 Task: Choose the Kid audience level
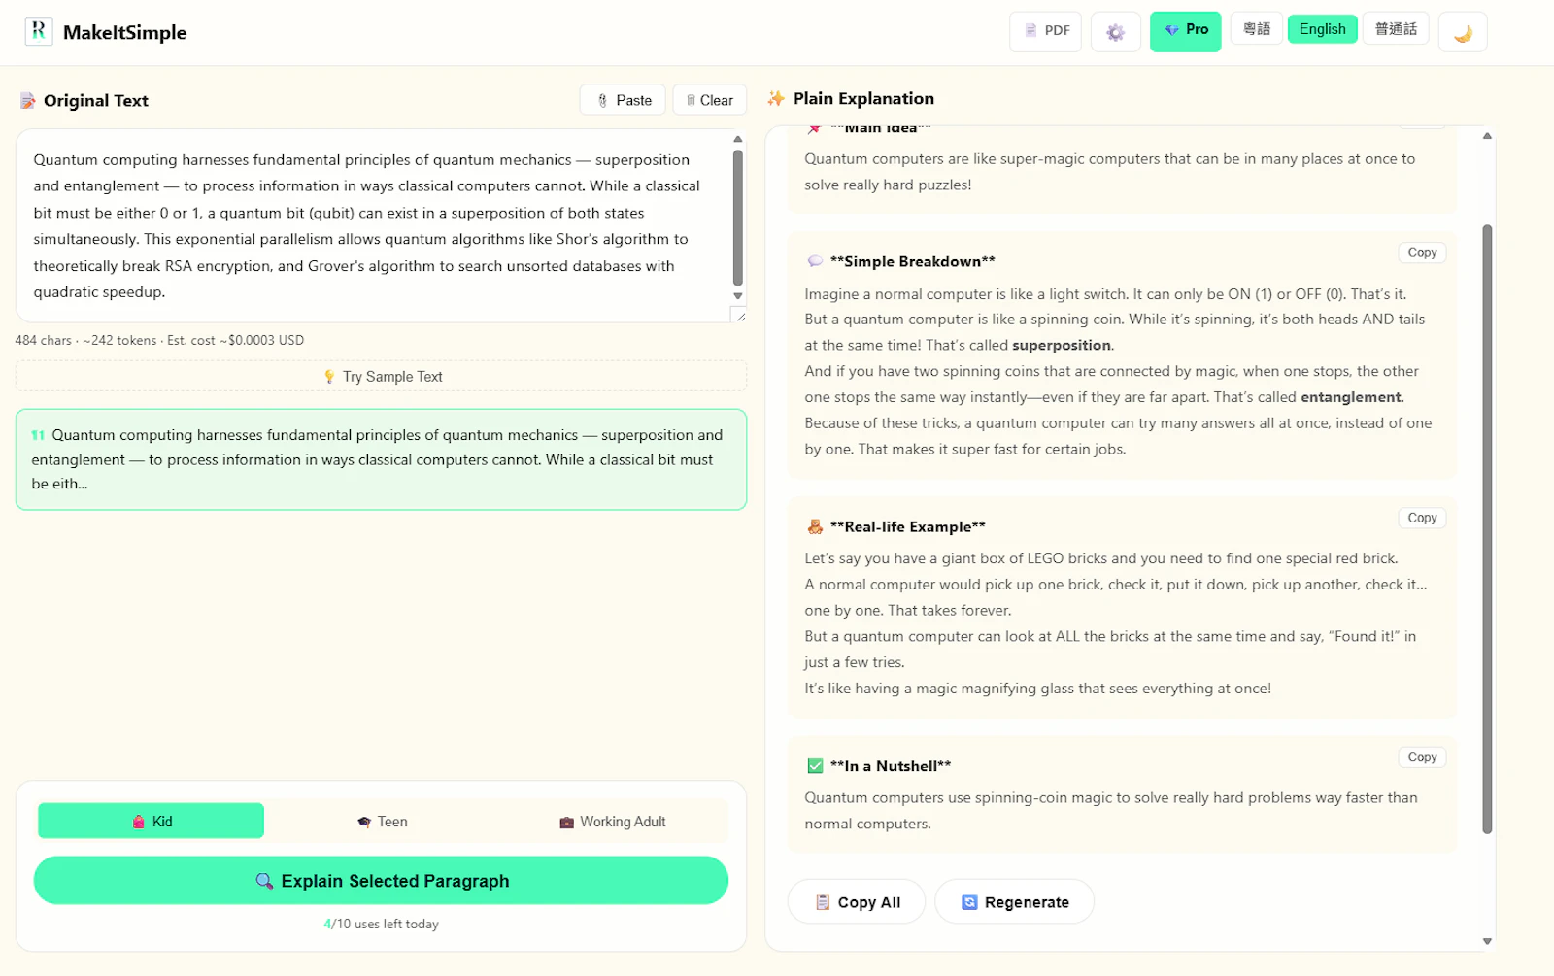pyautogui.click(x=151, y=821)
